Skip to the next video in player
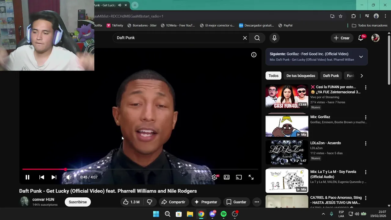 tap(54, 177)
